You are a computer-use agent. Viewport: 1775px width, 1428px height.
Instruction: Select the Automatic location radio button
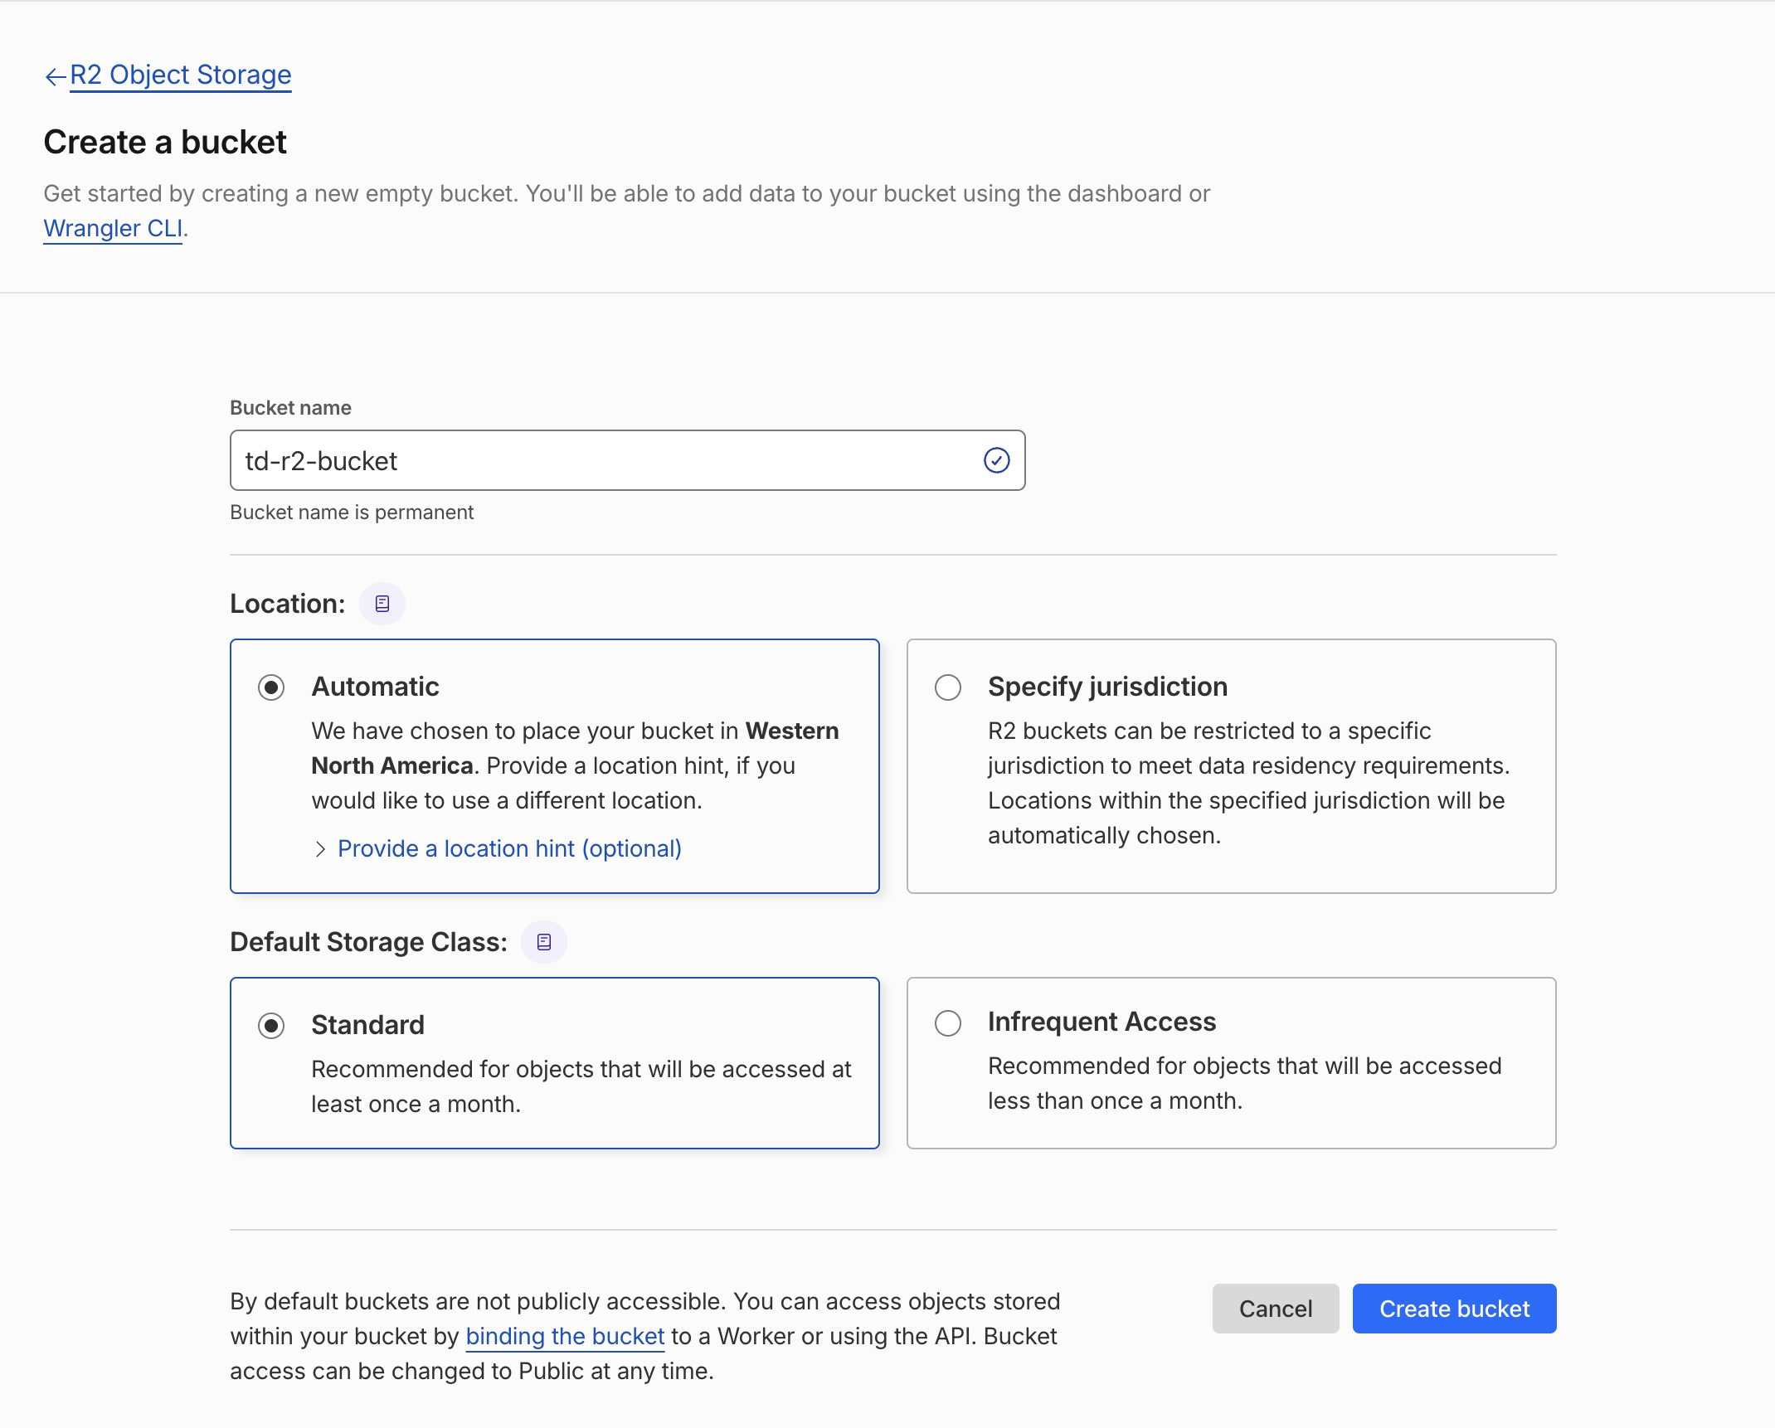coord(271,687)
